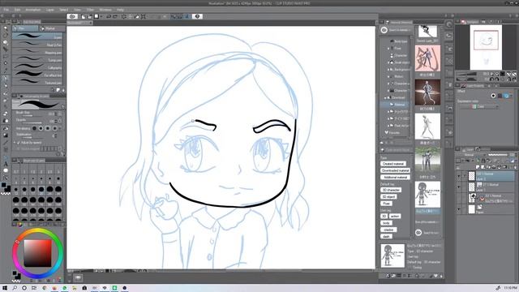Image resolution: width=519 pixels, height=292 pixels.
Task: Select the second Anti-aliasing option
Action: point(41,128)
